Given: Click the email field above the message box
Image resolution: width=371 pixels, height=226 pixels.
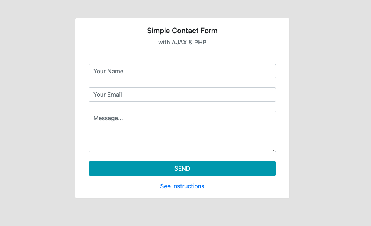Looking at the screenshot, I should point(182,95).
